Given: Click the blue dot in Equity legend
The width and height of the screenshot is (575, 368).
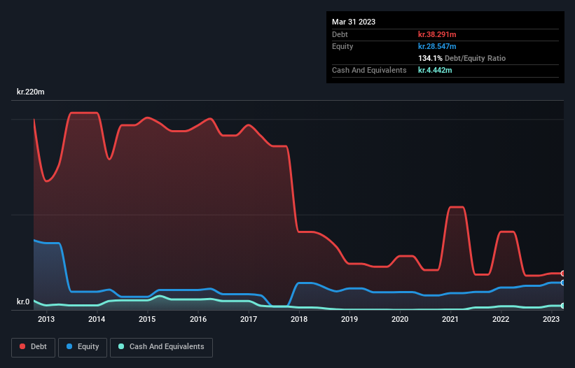Looking at the screenshot, I should click(x=69, y=346).
